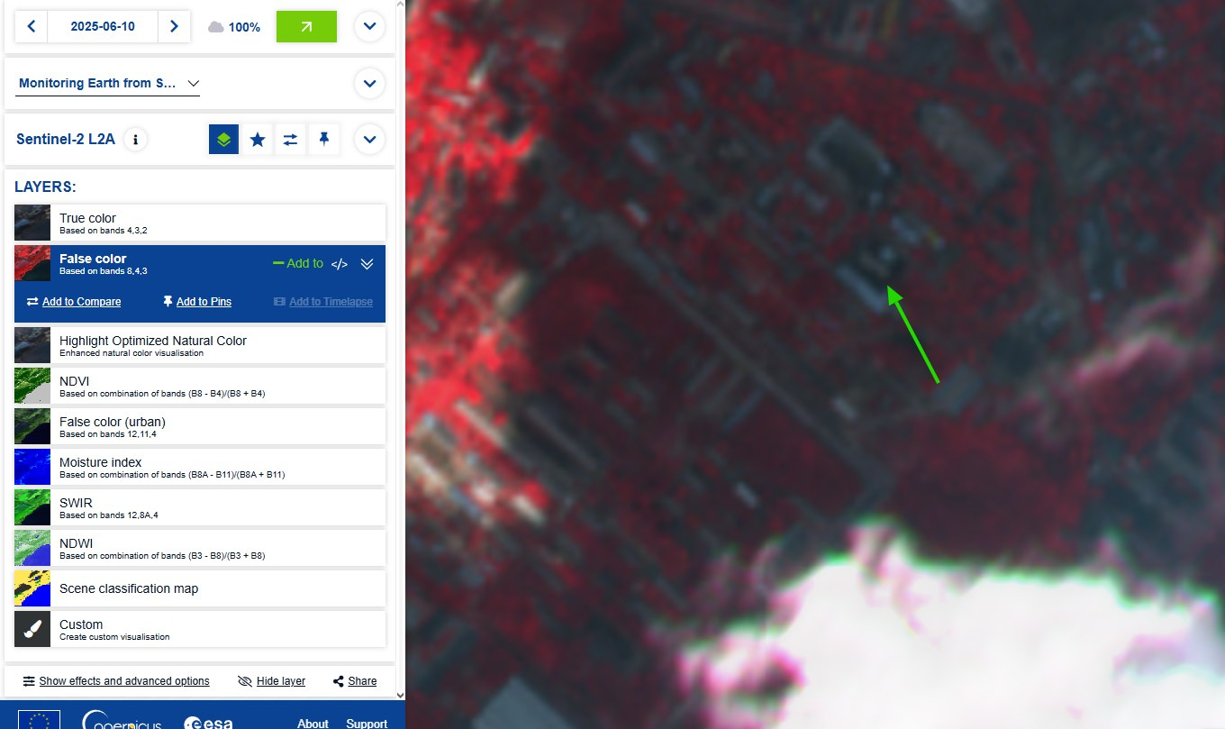The height and width of the screenshot is (729, 1225).
Task: Click the green arrow visualize button
Action: tap(306, 27)
